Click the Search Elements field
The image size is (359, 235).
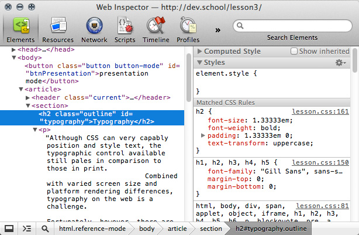pos(292,26)
